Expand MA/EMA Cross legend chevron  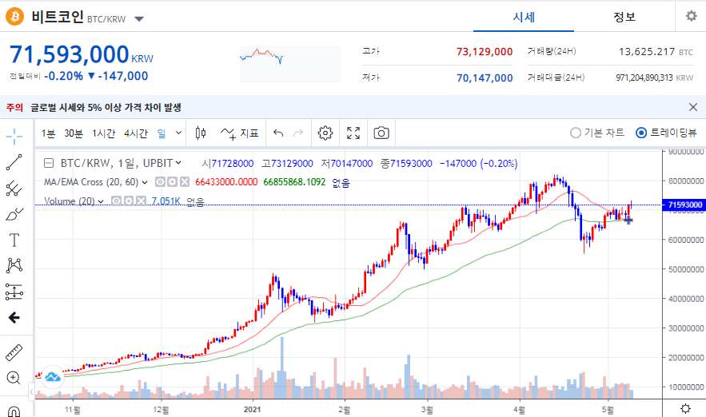(x=145, y=182)
